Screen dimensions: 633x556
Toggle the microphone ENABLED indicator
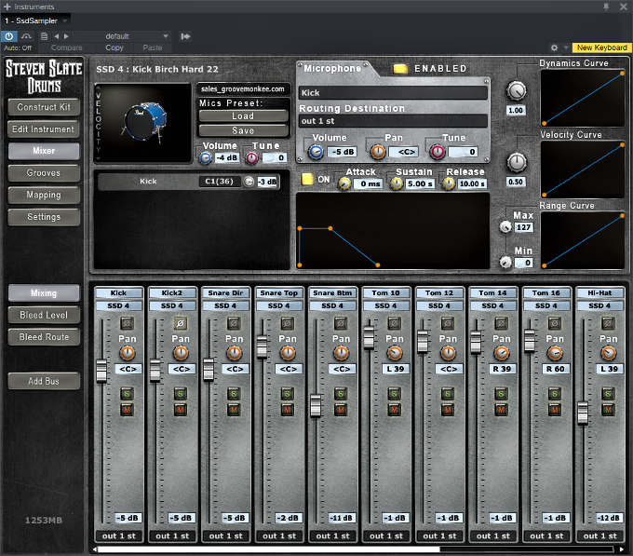tap(400, 69)
